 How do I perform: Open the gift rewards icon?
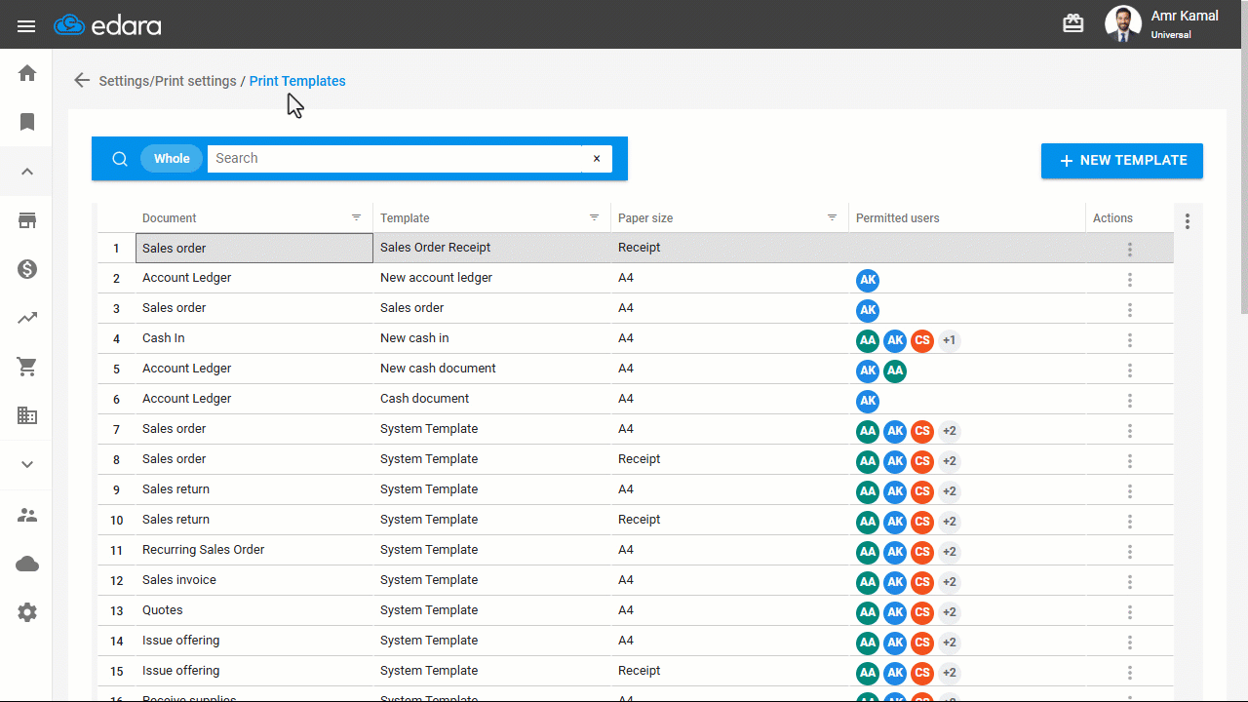tap(1073, 23)
